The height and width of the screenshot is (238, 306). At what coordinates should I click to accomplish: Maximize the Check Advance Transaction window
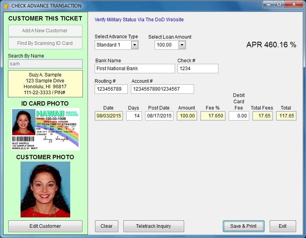tap(279, 4)
